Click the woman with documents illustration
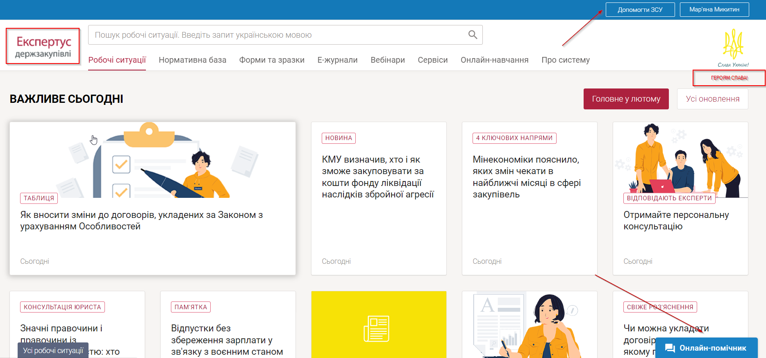This screenshot has height=358, width=766. [527, 326]
